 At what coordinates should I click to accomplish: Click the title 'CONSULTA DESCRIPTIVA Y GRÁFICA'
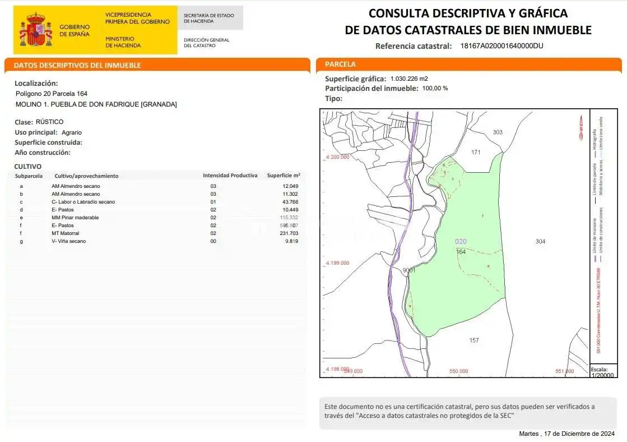[468, 13]
